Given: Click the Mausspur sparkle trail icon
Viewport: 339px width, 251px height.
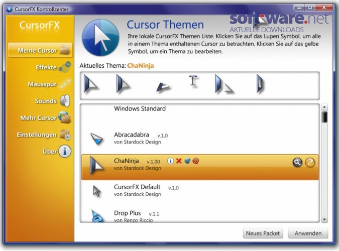Looking at the screenshot, I should [x=65, y=84].
